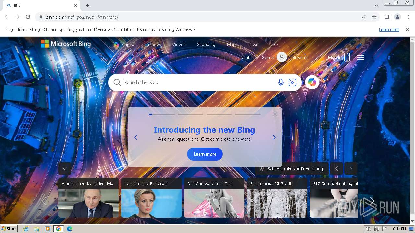Open Chrome three-dot menu
The width and height of the screenshot is (415, 233).
[x=408, y=17]
